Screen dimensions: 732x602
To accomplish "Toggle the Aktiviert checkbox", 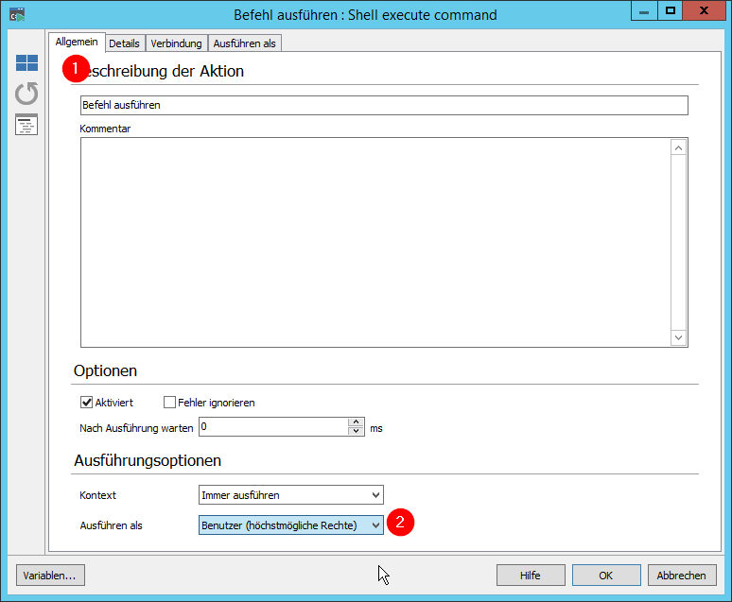I will click(x=87, y=403).
